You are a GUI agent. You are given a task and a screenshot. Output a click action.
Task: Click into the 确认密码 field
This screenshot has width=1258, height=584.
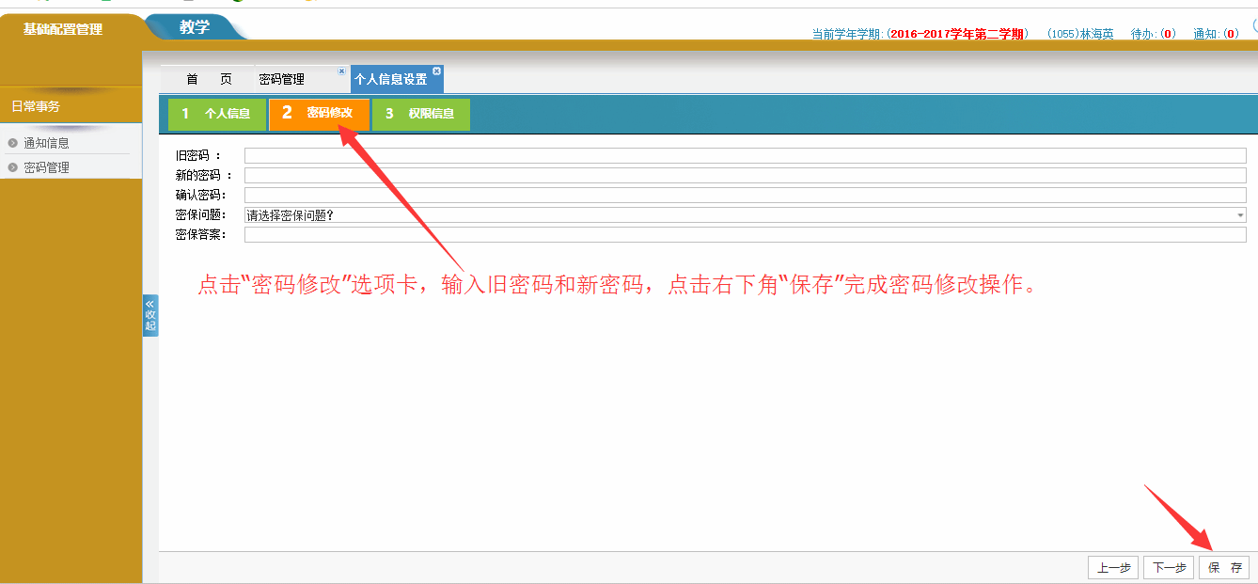tap(745, 196)
